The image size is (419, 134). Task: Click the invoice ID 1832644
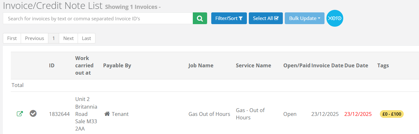[59, 114]
